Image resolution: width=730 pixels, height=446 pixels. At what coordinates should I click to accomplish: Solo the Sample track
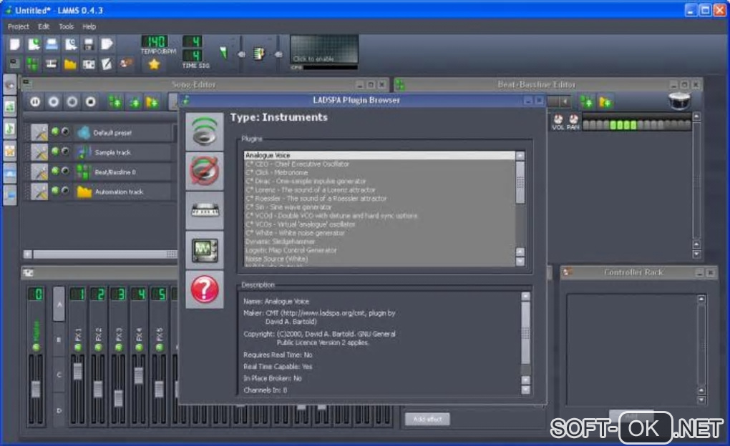coord(65,151)
